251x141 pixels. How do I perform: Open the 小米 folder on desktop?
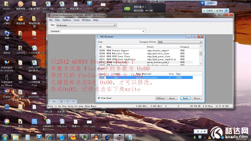tap(34, 35)
